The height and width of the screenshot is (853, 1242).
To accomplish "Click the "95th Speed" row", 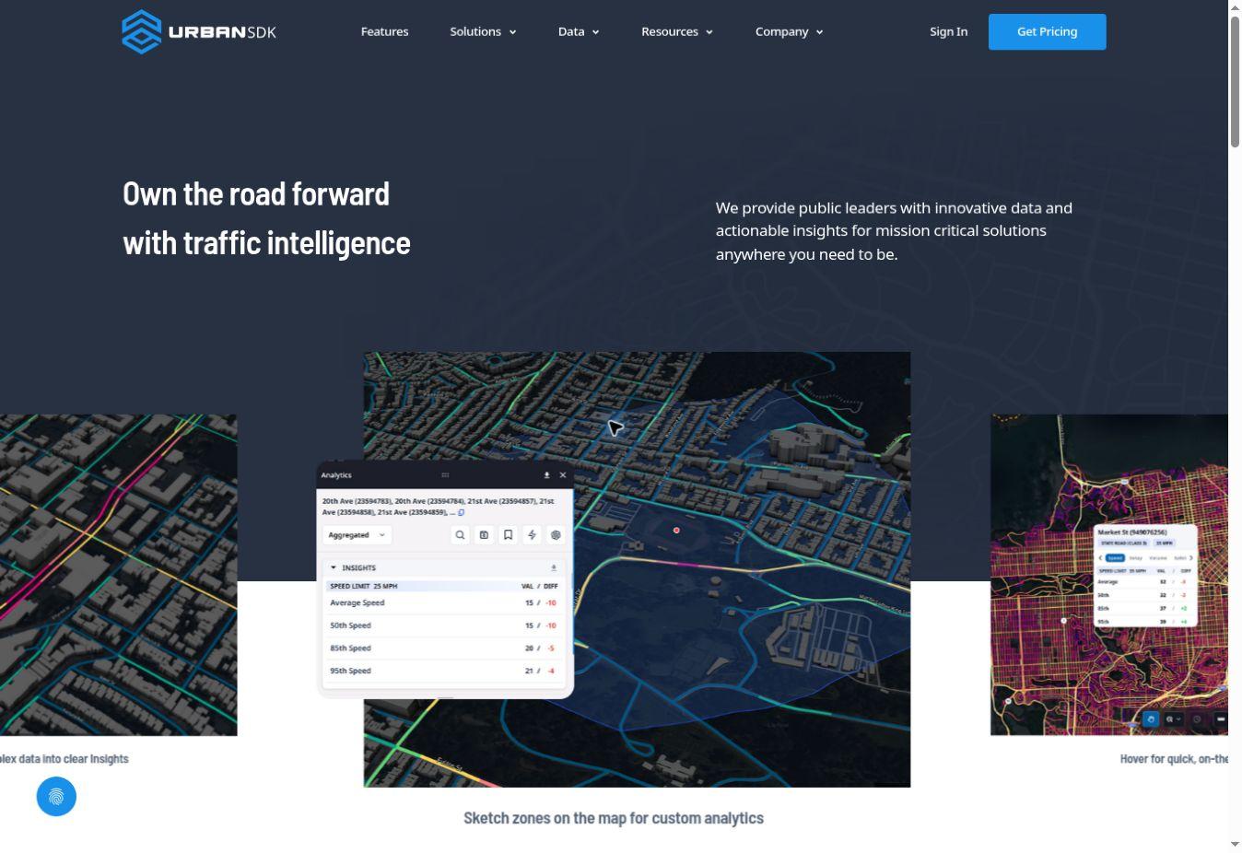I will pyautogui.click(x=443, y=671).
